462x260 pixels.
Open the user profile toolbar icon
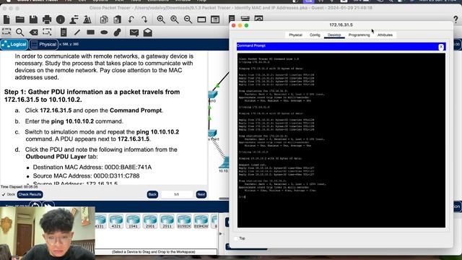click(x=74, y=19)
